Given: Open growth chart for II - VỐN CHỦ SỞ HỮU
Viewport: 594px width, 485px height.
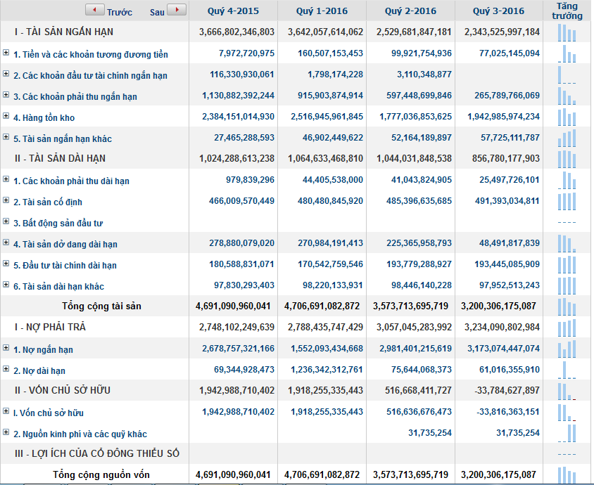Looking at the screenshot, I should point(567,392).
